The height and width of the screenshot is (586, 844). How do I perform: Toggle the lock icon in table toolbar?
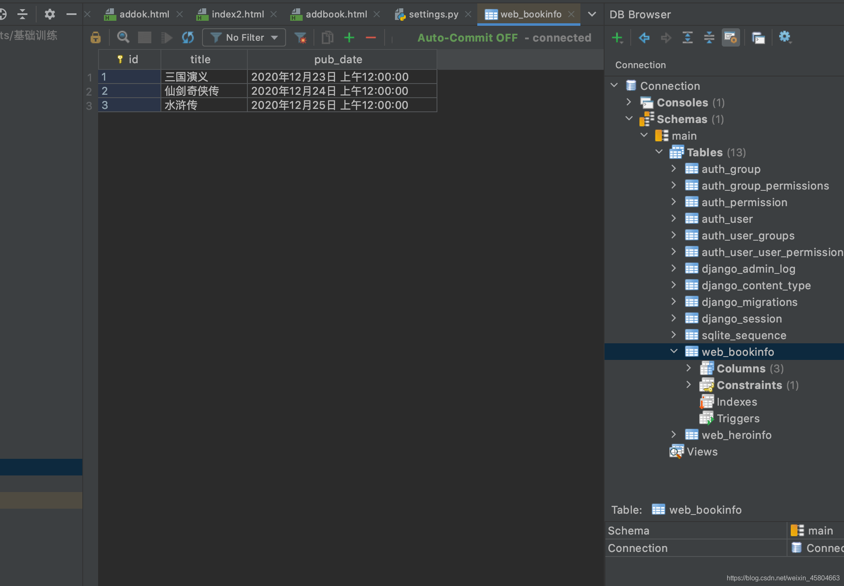[96, 38]
